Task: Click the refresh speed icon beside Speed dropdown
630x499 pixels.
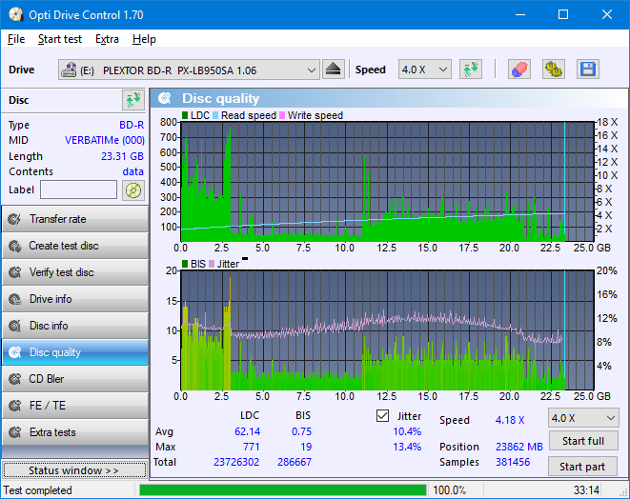Action: coord(471,70)
